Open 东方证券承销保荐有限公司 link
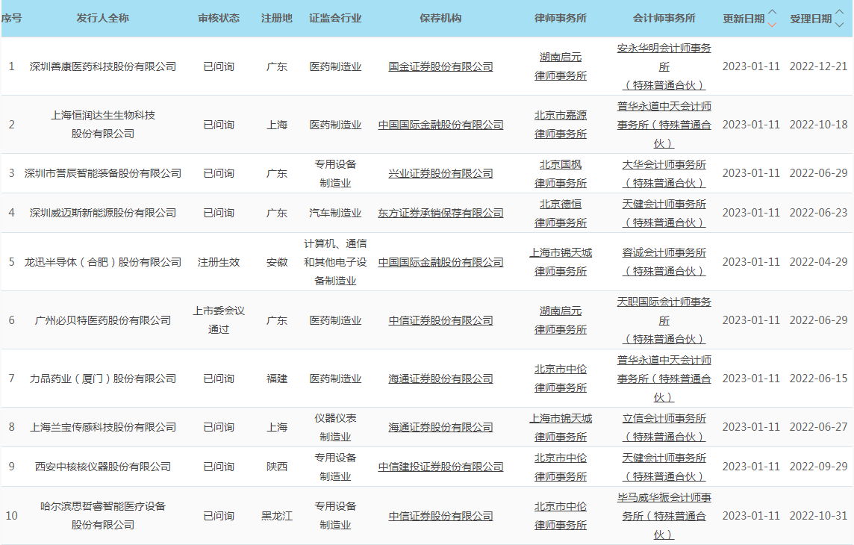The height and width of the screenshot is (545, 854). [440, 213]
